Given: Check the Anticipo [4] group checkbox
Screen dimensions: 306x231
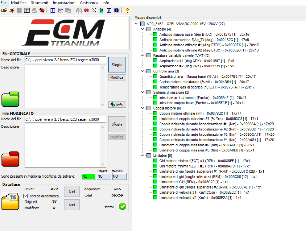Looking at the screenshot, I should (x=149, y=29).
